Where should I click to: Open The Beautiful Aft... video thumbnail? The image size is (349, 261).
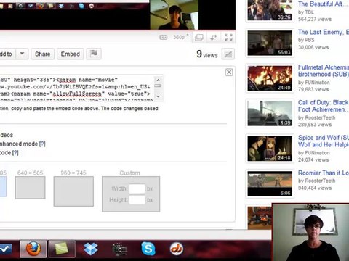pyautogui.click(x=270, y=10)
